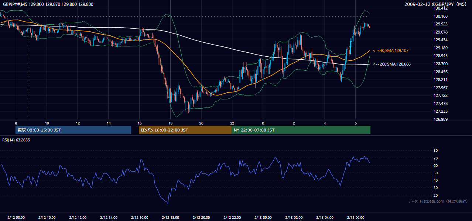This screenshot has width=472, height=221.
Task: Click the 2/12 10:00 time label
Action: point(47,217)
